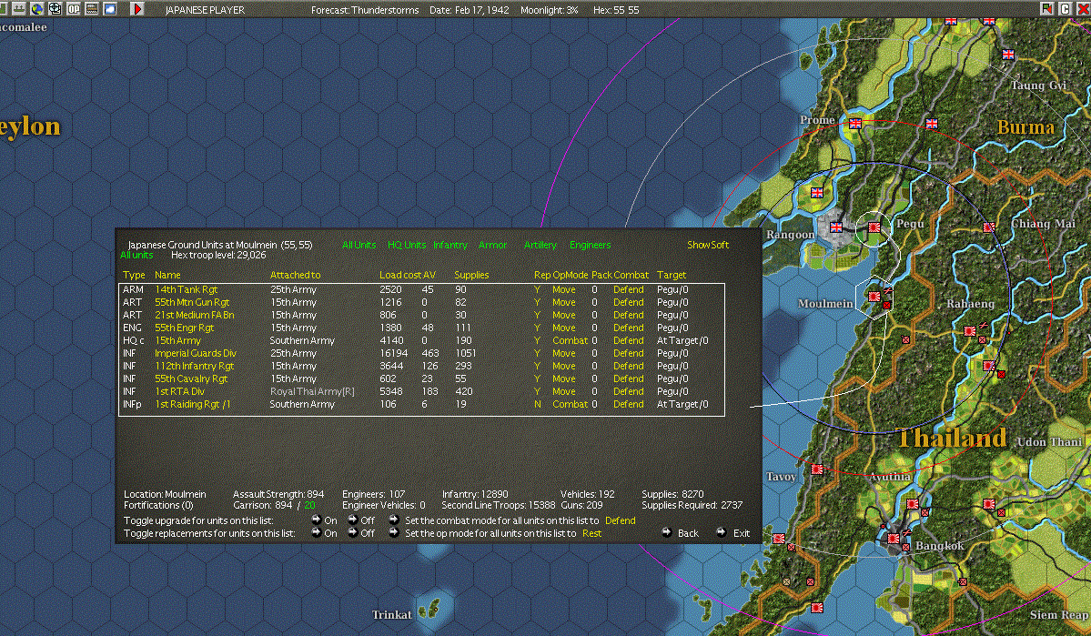Viewport: 1091px width, 636px height.
Task: Toggle replacements Y for 55th Mtn Gun Rgt
Action: 537,302
